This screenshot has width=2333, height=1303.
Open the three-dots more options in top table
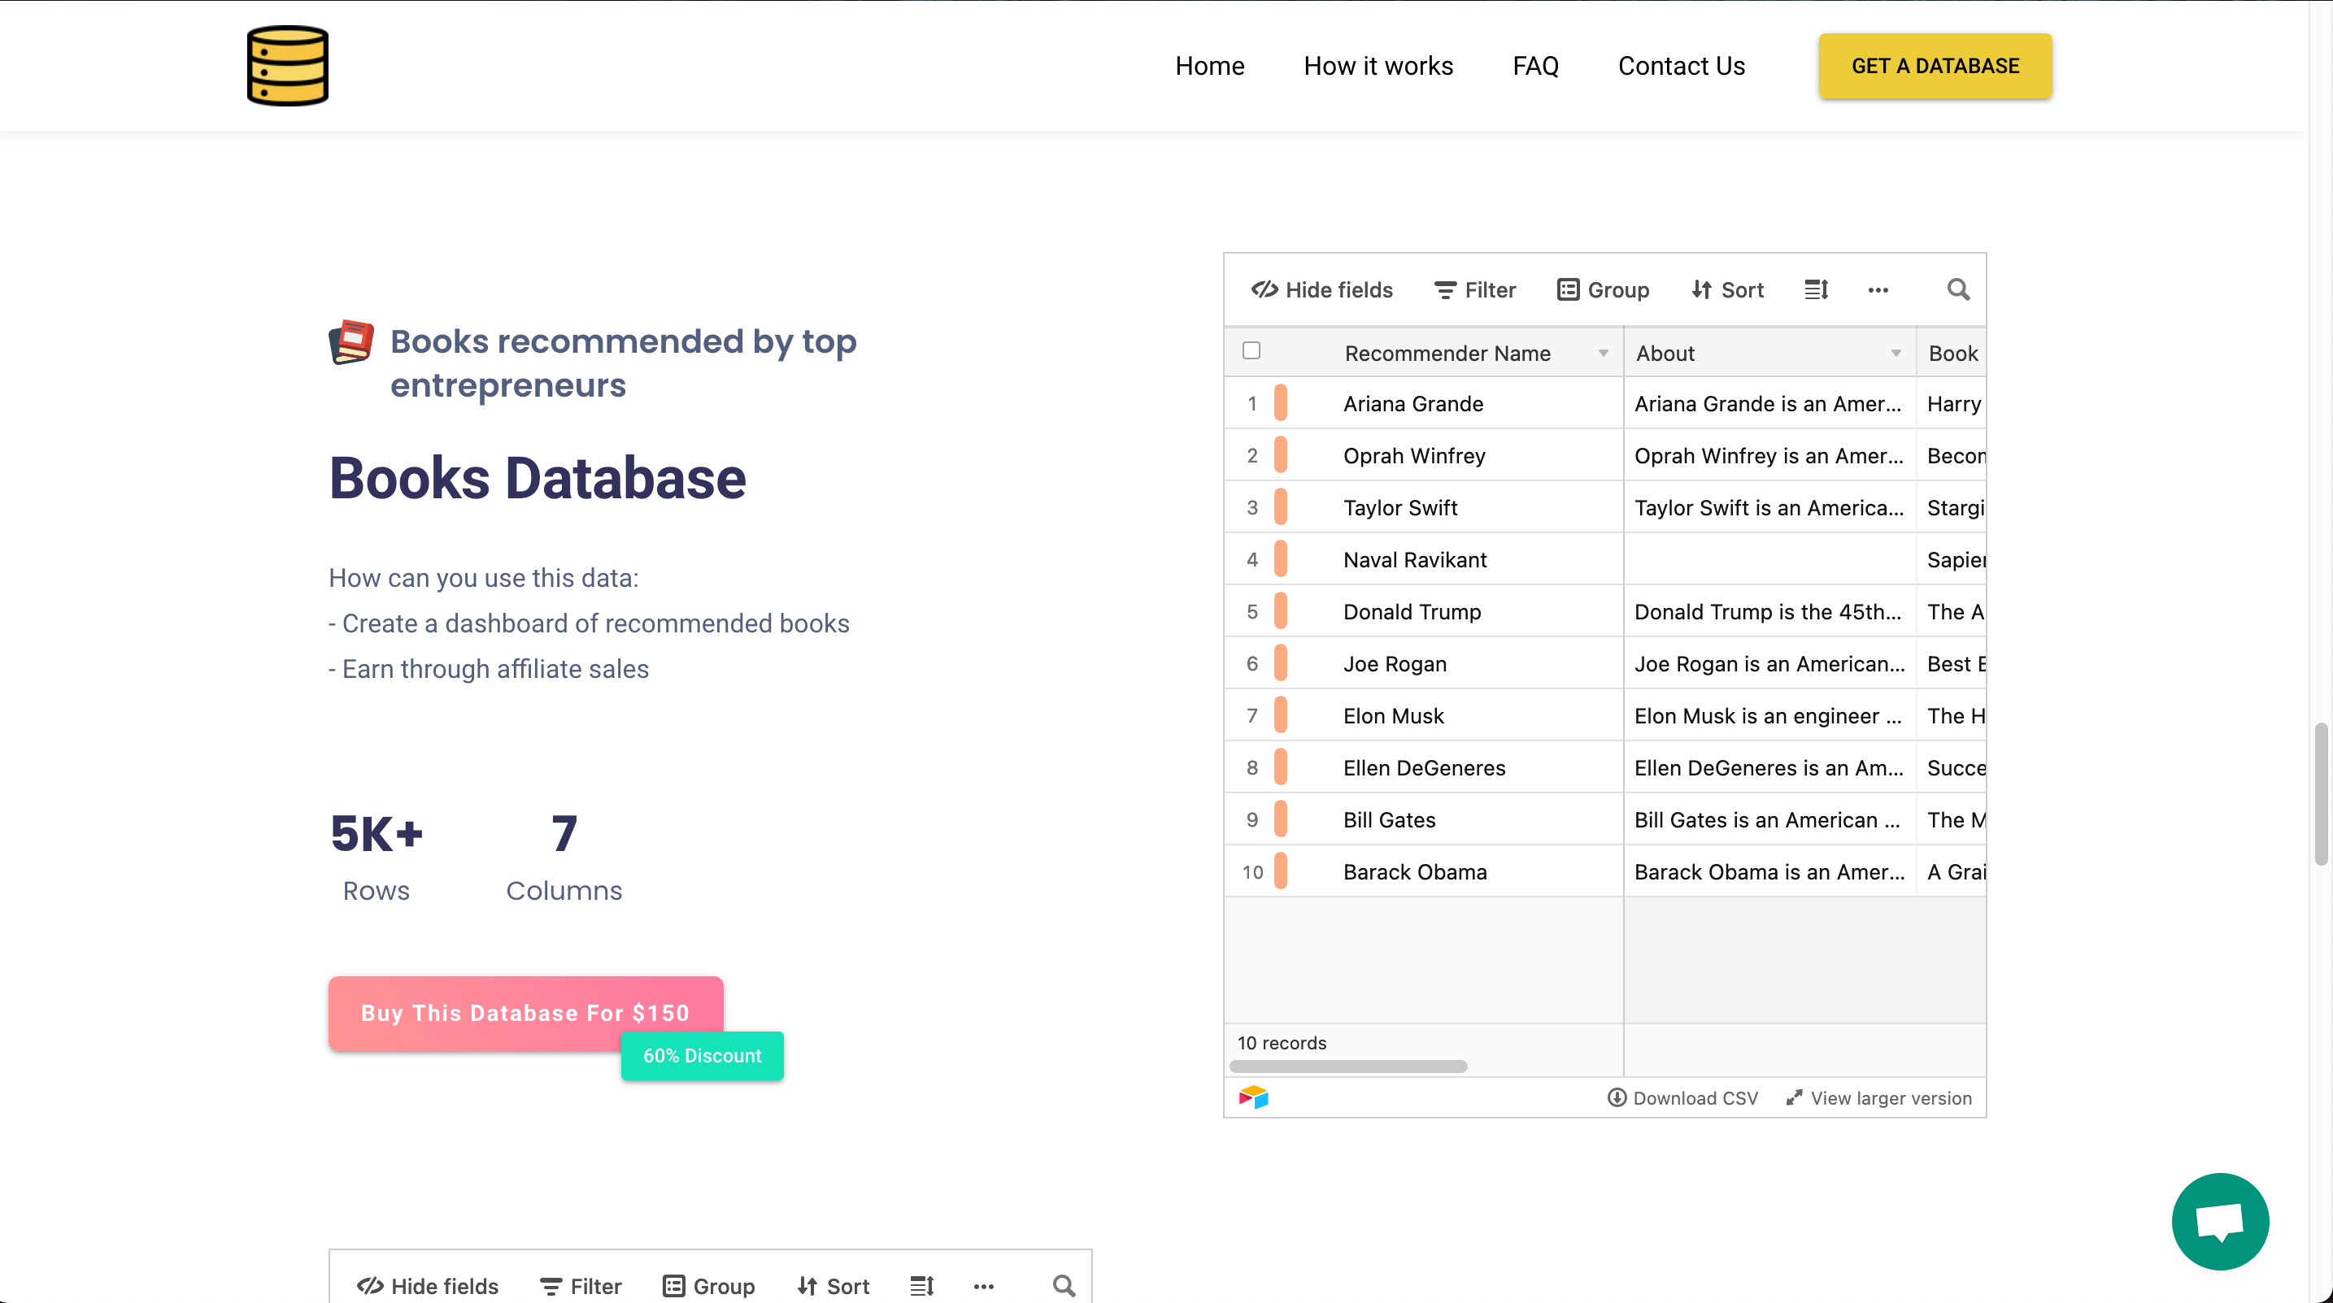point(1878,289)
